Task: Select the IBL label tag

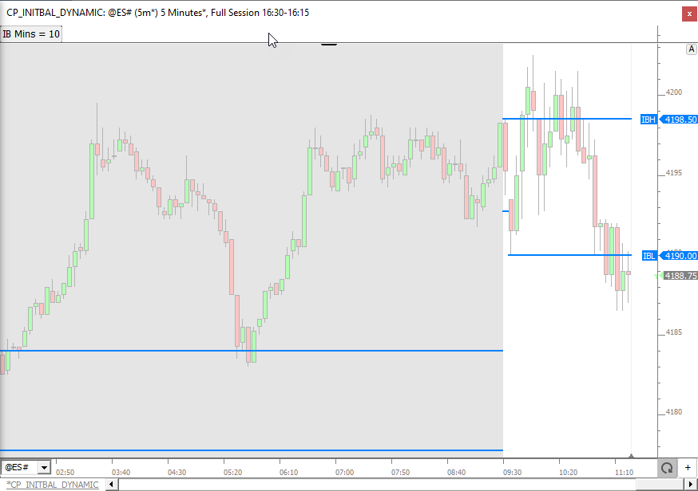Action: (x=649, y=256)
